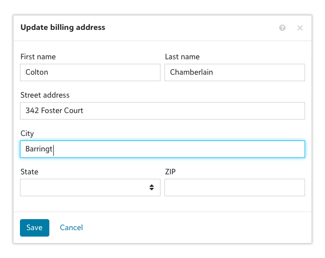The width and height of the screenshot is (325, 258).
Task: Click the 'ZIP' label
Action: pos(170,172)
